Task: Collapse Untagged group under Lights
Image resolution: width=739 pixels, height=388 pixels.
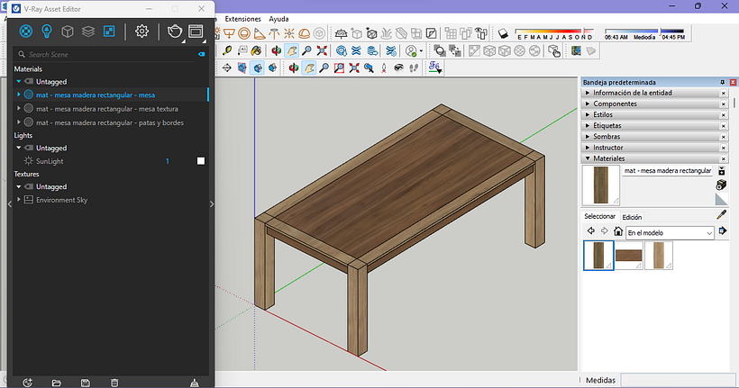Action: coord(19,148)
